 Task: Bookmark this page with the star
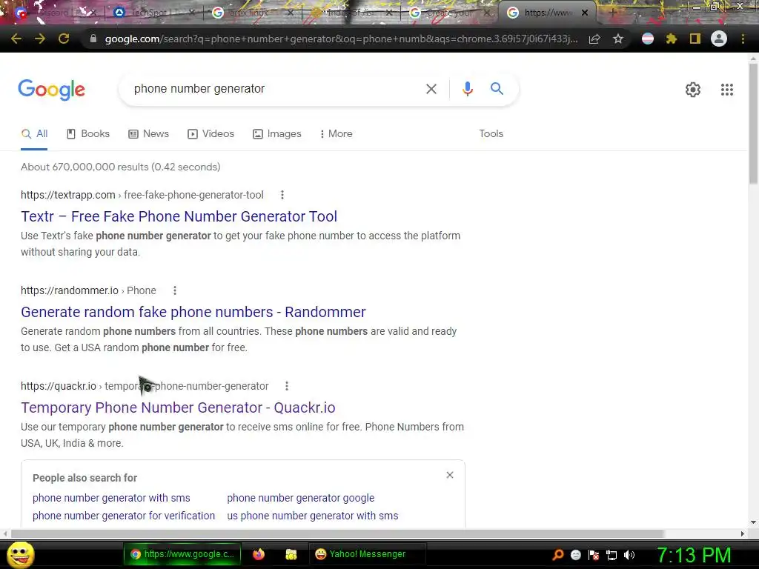pos(617,39)
